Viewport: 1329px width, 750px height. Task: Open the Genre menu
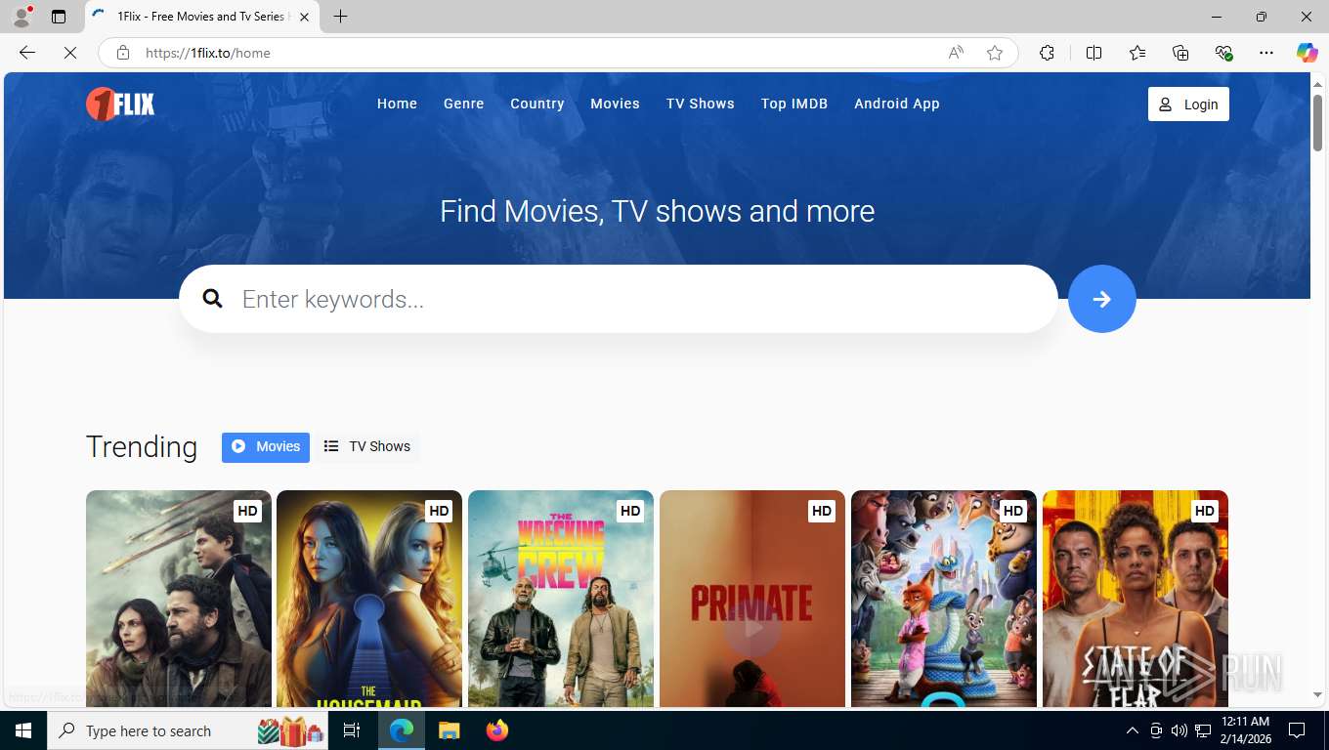(463, 104)
